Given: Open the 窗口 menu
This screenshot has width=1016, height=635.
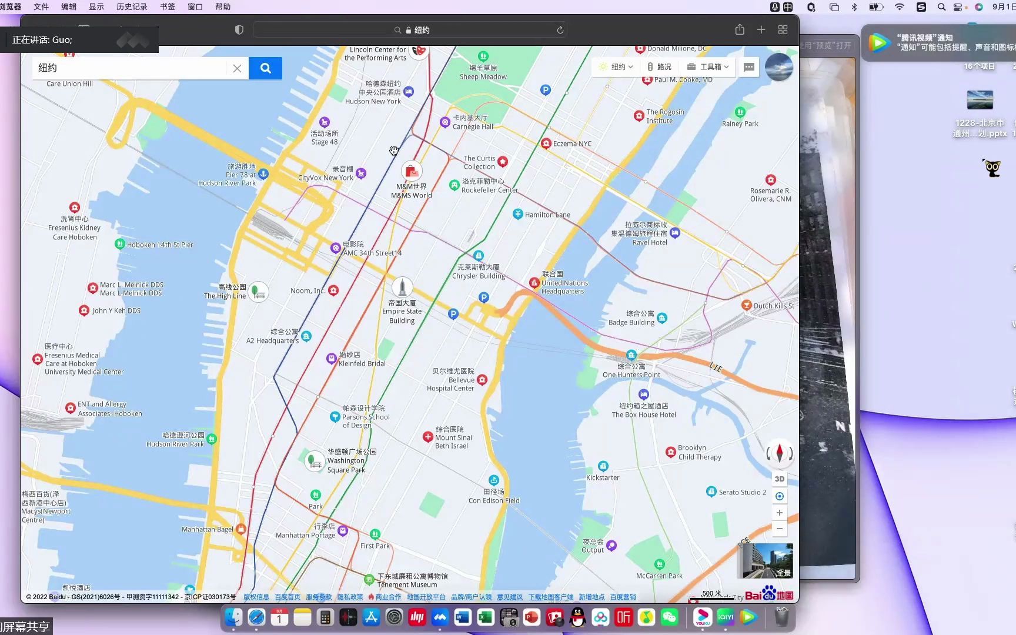Looking at the screenshot, I should pos(195,6).
